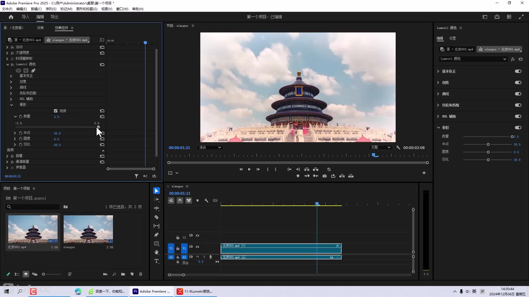Open Lumetri 颜色 effect dropdown
The image size is (529, 297).
click(473, 59)
